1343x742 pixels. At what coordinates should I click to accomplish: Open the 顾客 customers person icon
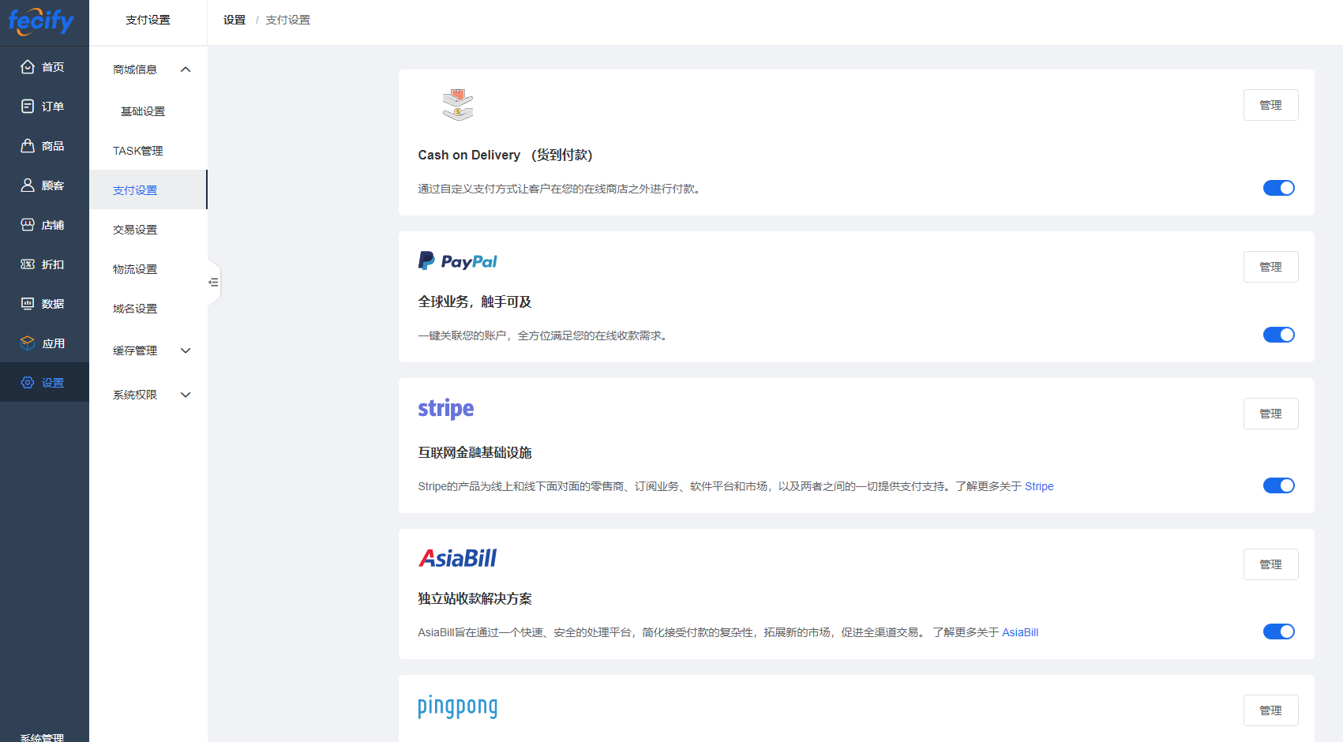28,185
